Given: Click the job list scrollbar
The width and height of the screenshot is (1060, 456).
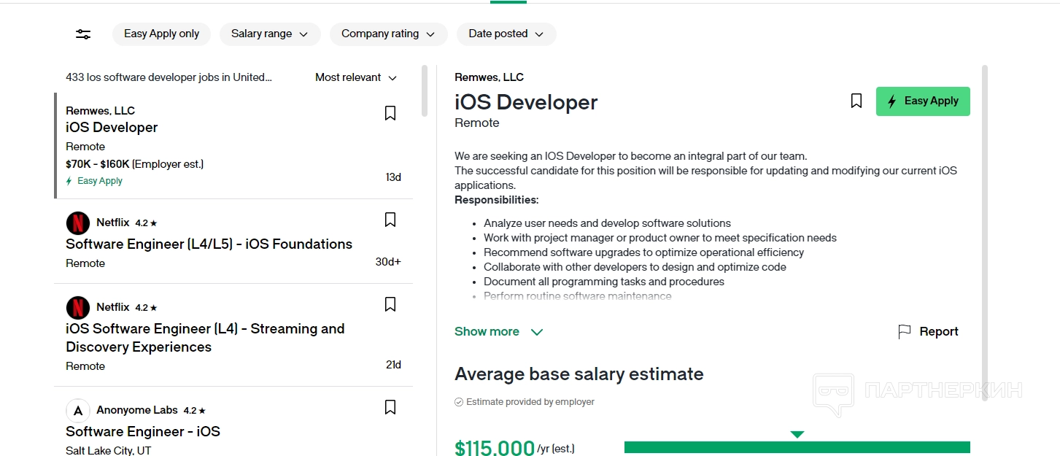Looking at the screenshot, I should coord(425,91).
